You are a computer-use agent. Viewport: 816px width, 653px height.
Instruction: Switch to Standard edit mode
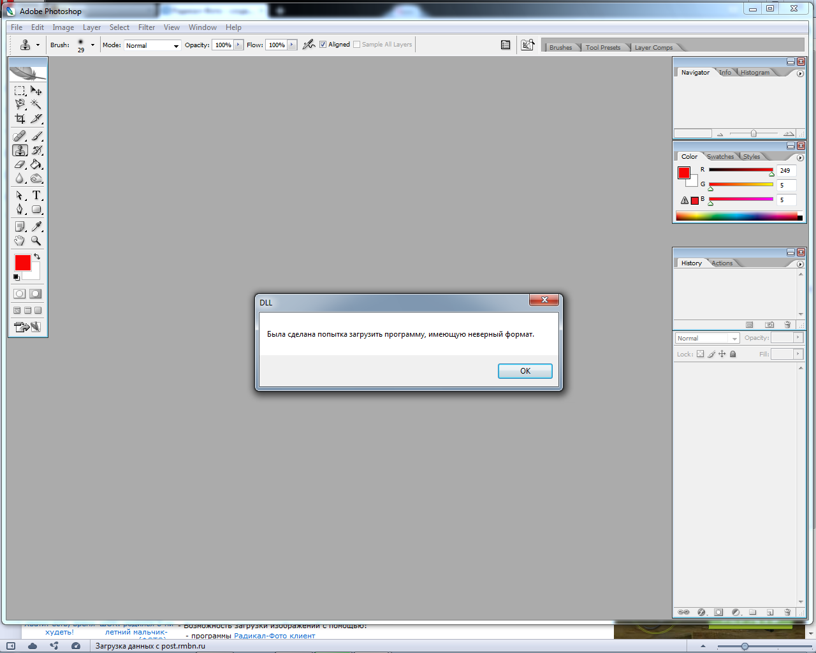coord(20,294)
